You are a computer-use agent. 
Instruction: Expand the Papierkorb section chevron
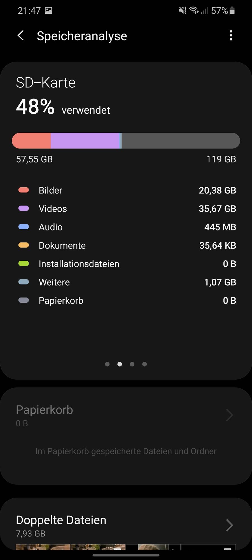229,415
